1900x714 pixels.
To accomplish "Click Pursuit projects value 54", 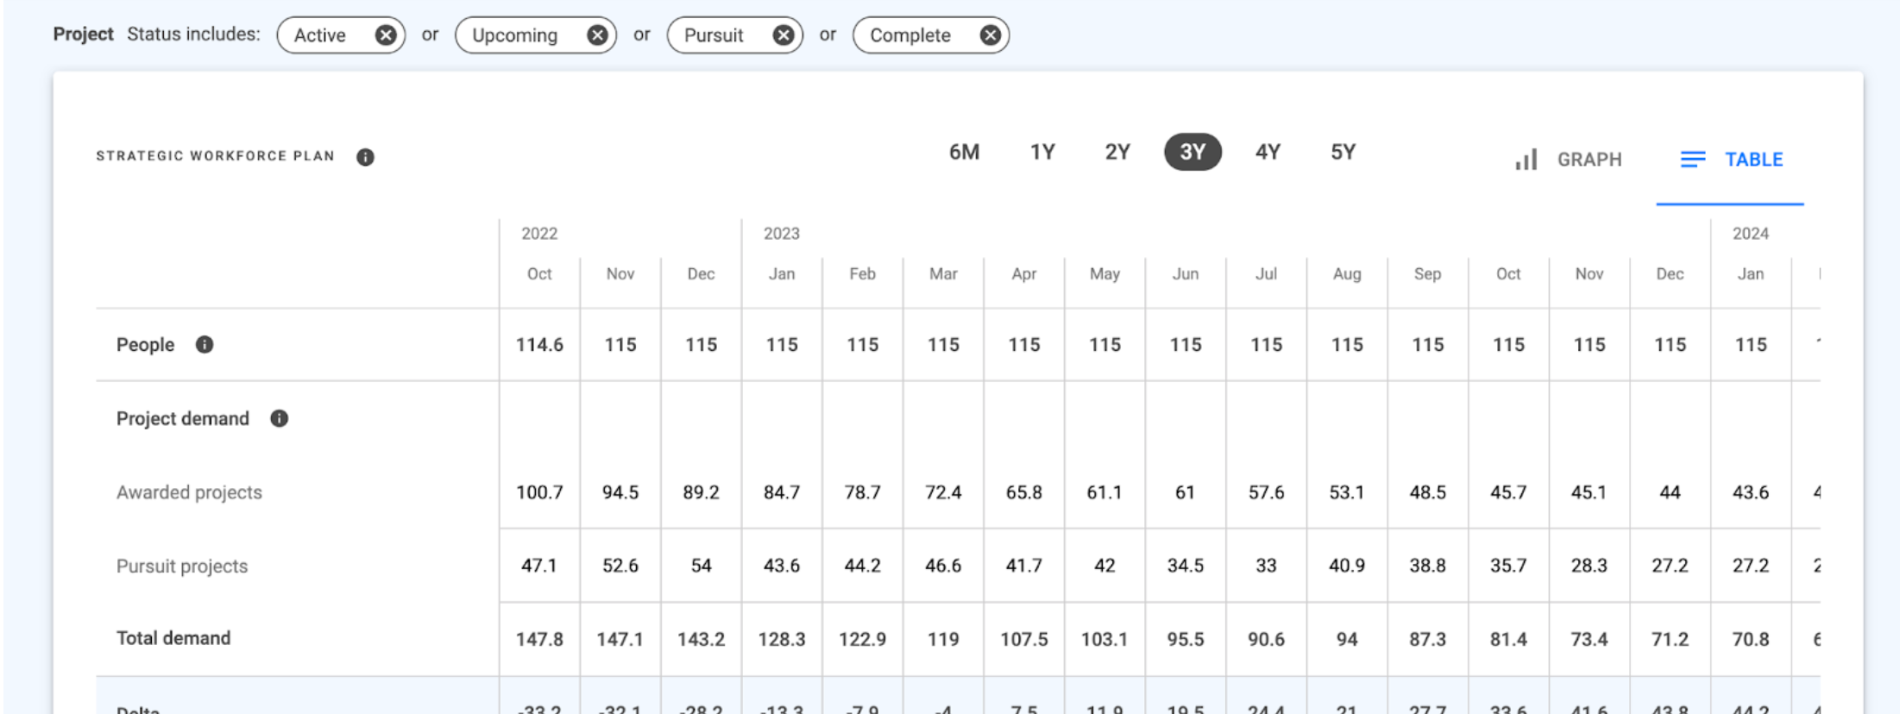I will click(701, 566).
